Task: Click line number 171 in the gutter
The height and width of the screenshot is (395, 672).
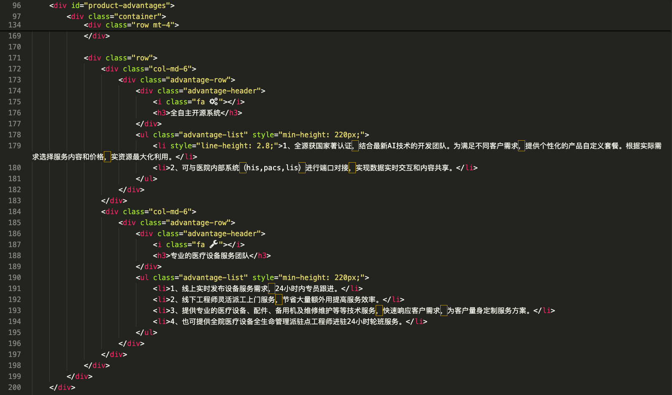Action: tap(15, 58)
